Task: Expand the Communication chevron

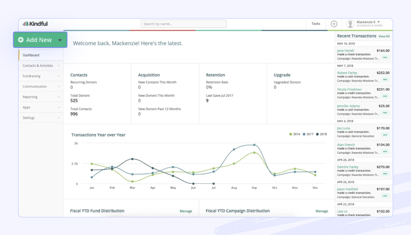Action: [x=59, y=87]
